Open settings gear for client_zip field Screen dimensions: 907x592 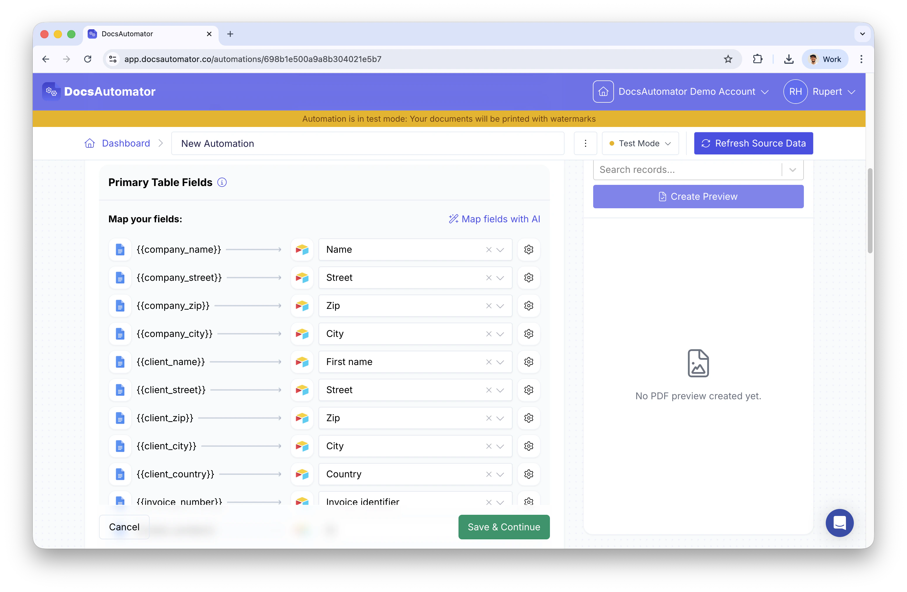click(x=529, y=418)
